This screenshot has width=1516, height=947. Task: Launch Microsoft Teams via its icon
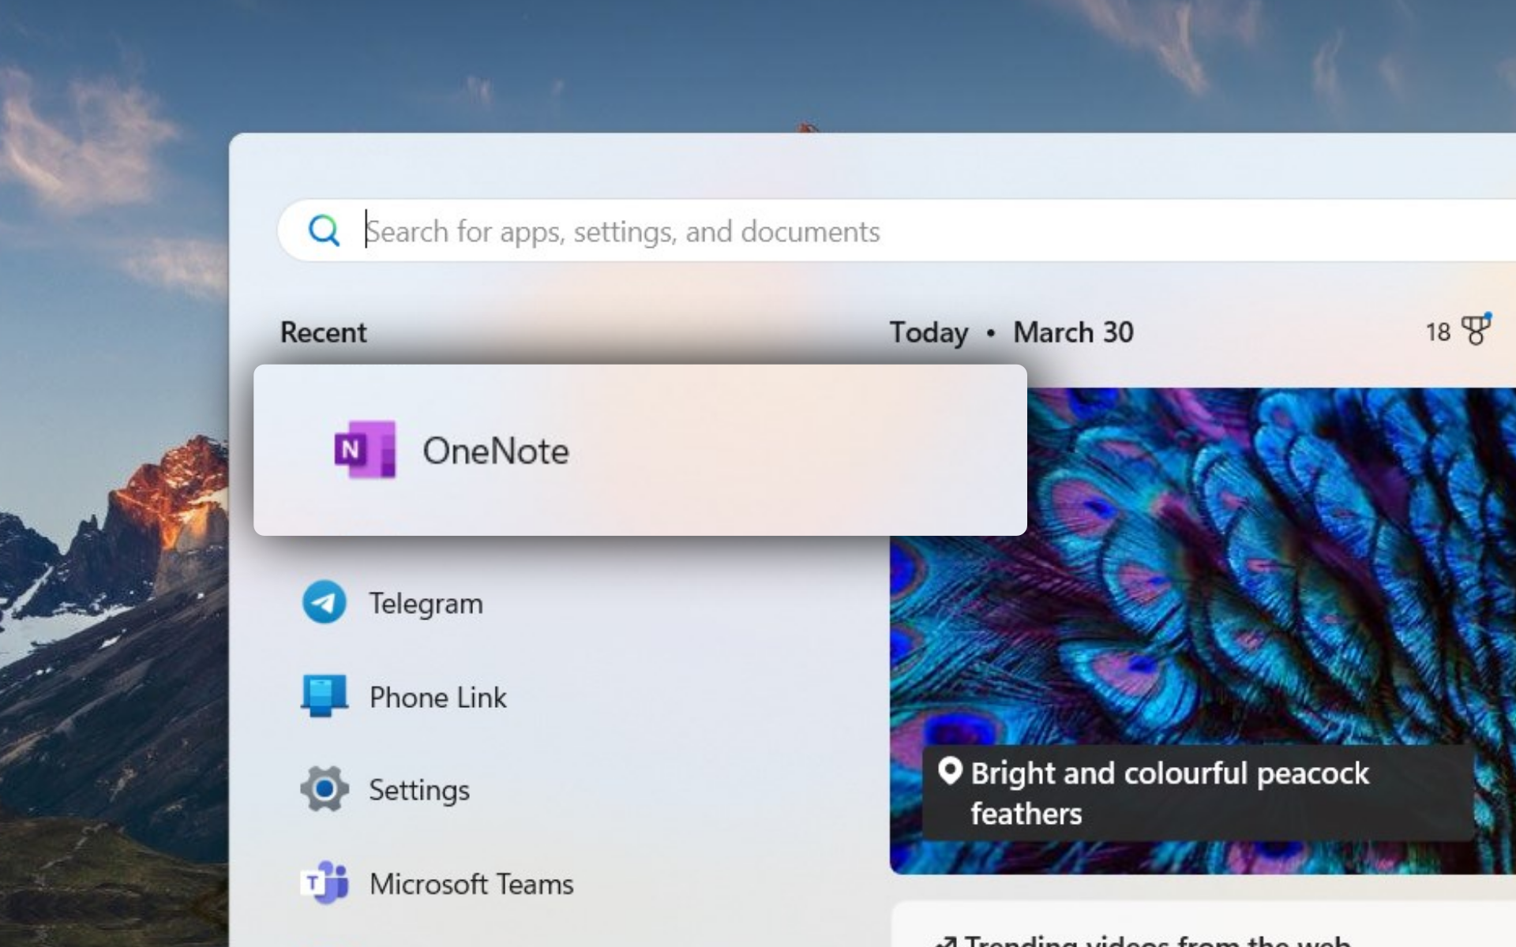click(324, 883)
